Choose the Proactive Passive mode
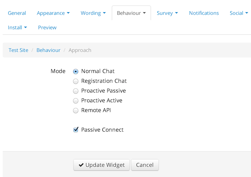Screen dimensions: 251x177 point(76,91)
